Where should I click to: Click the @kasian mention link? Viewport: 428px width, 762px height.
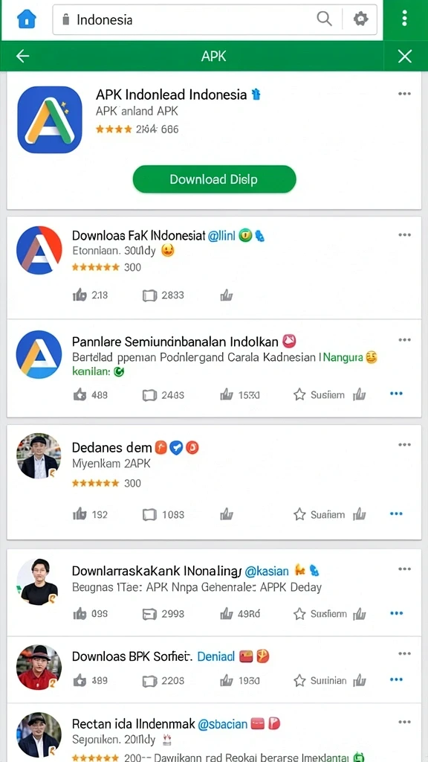point(267,571)
